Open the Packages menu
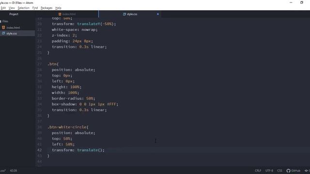310x174 pixels. (46, 8)
